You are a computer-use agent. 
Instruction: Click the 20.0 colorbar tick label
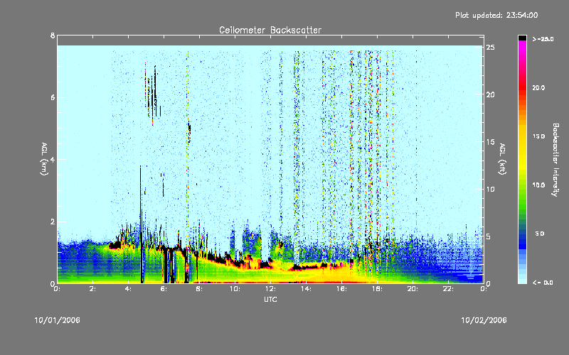pyautogui.click(x=538, y=87)
